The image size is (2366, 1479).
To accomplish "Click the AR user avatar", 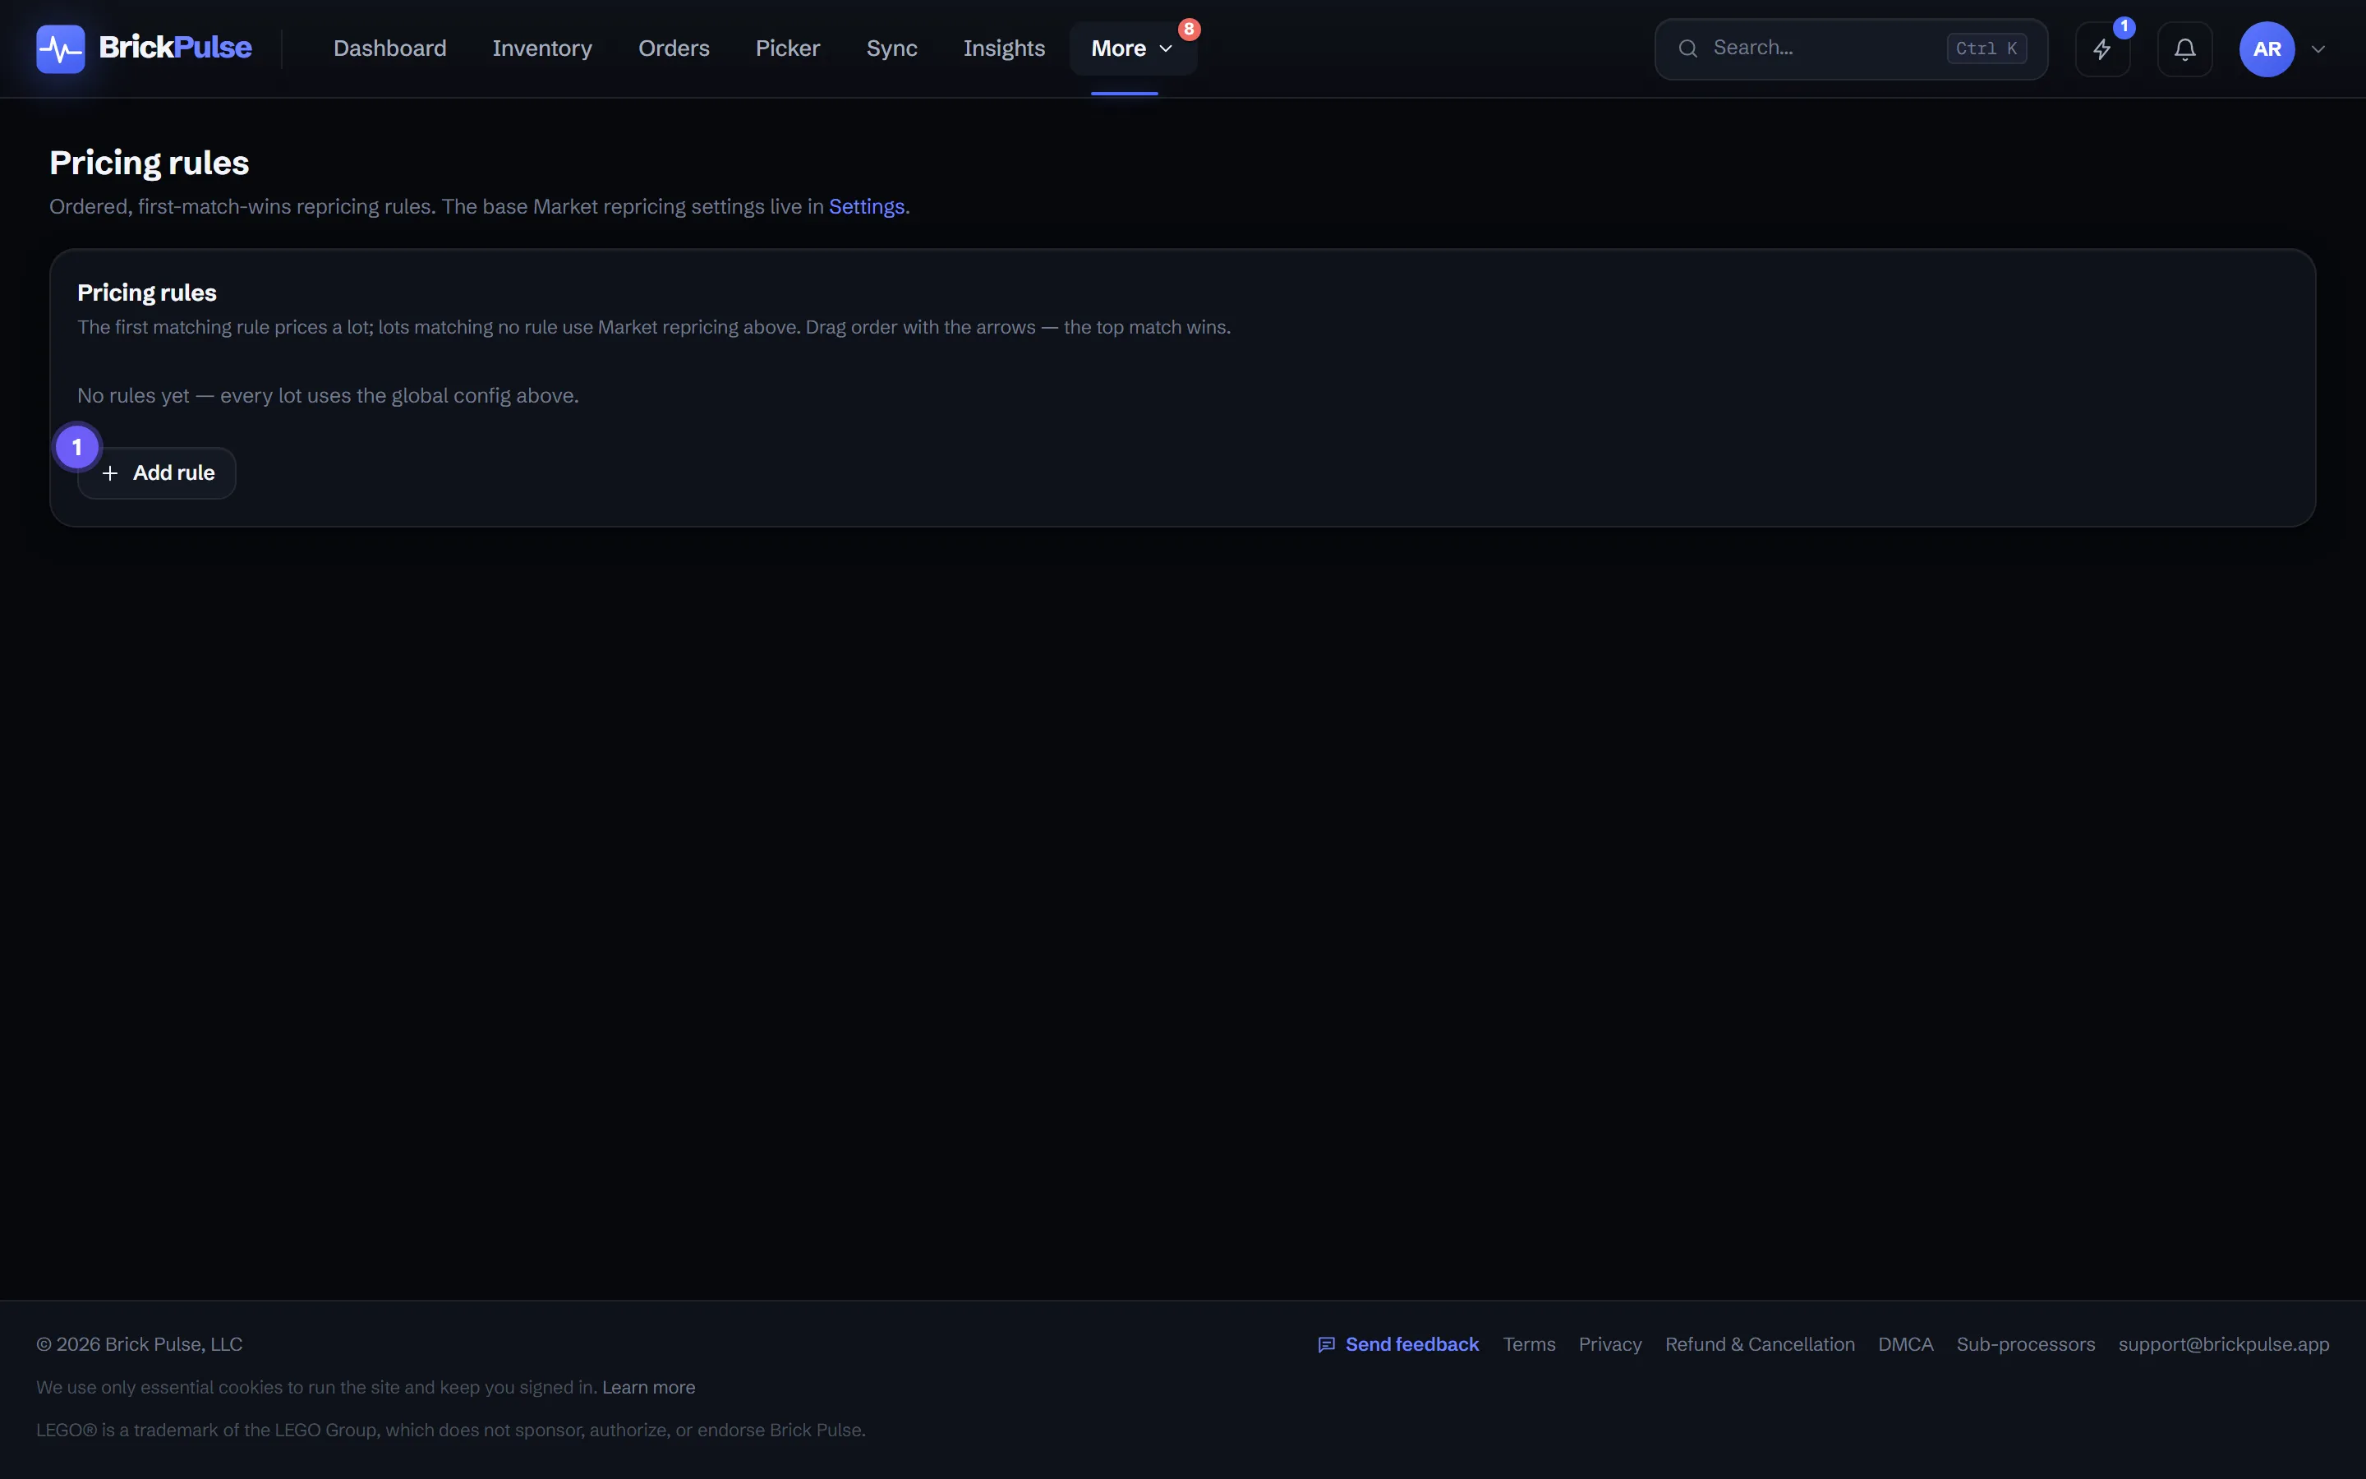I will coord(2267,49).
